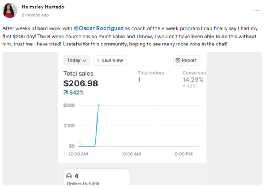Expand the Today date range dropdown
Viewport: 266px width, 188px height.
(x=77, y=61)
